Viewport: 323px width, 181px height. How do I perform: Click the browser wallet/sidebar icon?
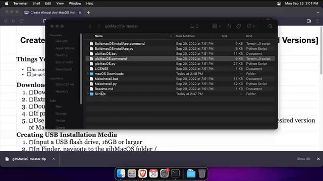308,21
